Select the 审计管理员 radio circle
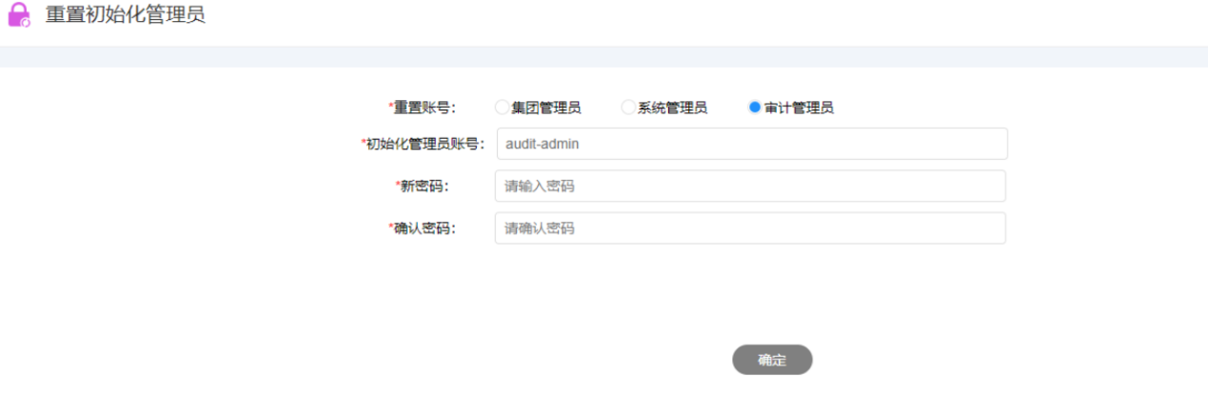The height and width of the screenshot is (396, 1208). click(755, 108)
